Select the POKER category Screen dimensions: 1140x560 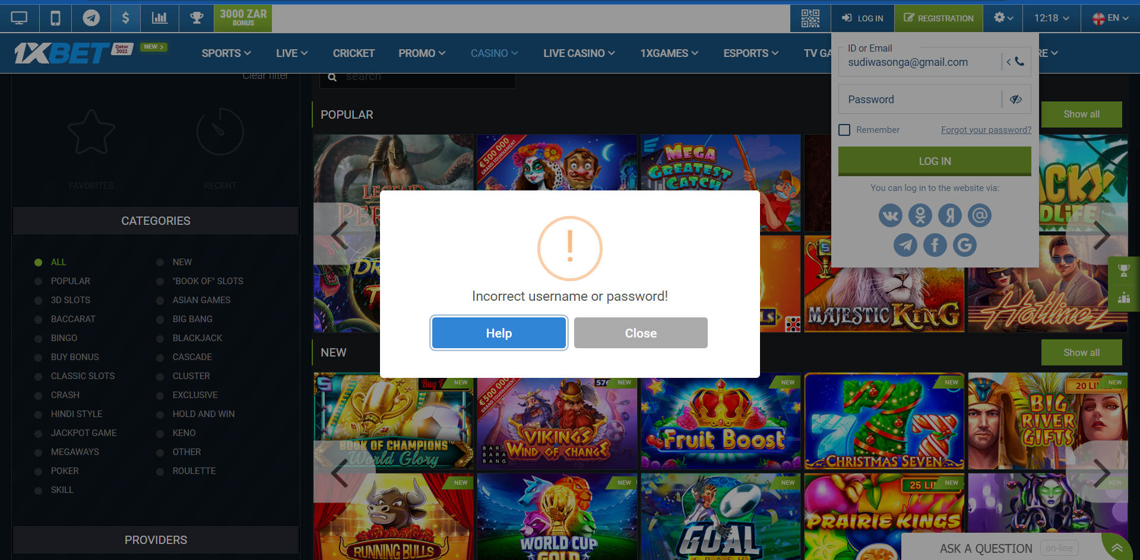pos(65,471)
